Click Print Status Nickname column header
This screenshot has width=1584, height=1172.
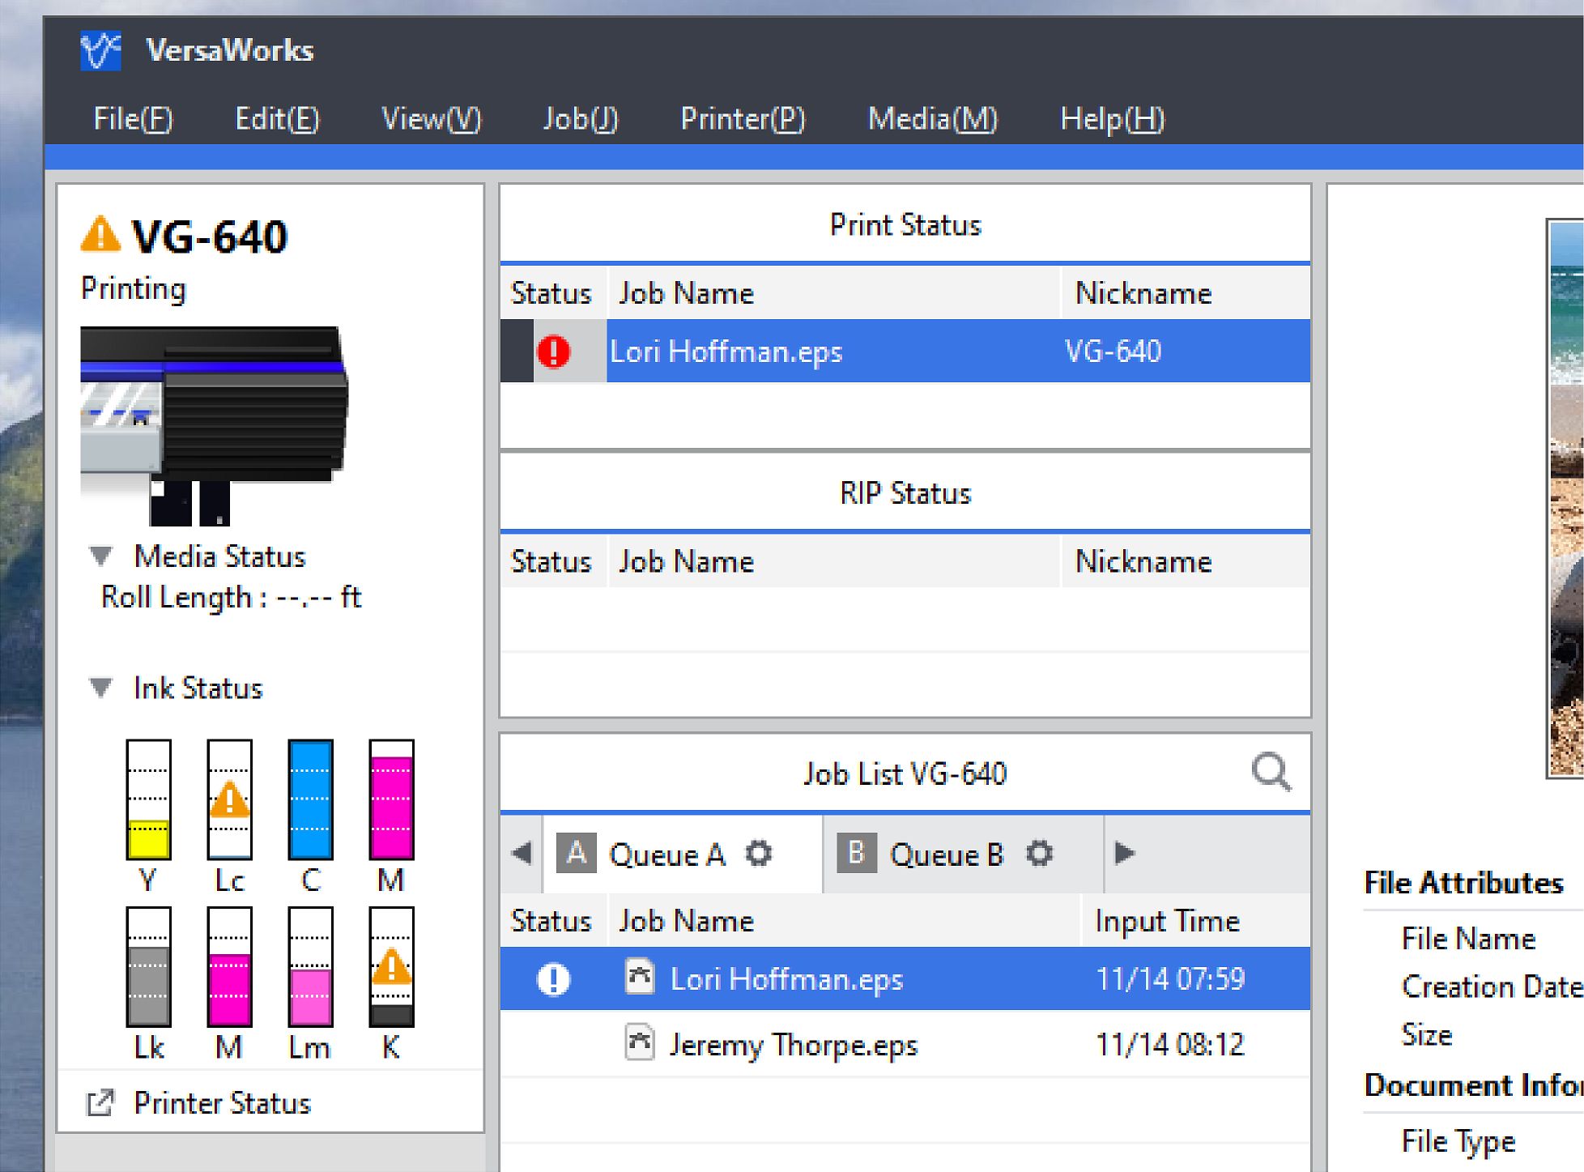coord(1186,293)
